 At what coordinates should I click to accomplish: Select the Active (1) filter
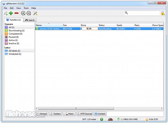pos(19,40)
